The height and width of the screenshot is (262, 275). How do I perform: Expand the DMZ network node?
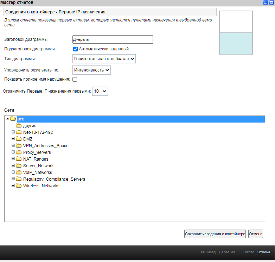pos(13,138)
